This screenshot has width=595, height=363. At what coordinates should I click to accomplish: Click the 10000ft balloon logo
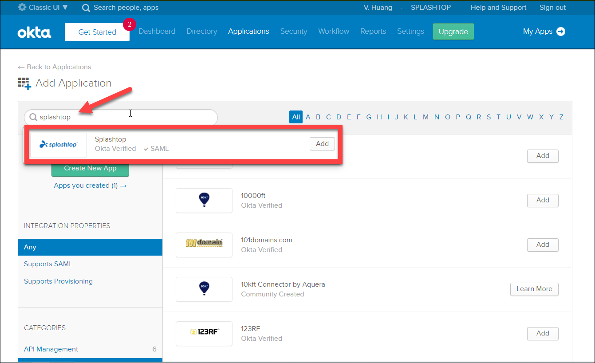[204, 200]
